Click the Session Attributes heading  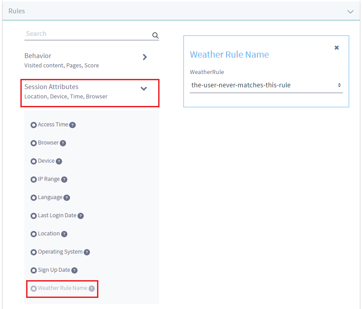tap(51, 86)
